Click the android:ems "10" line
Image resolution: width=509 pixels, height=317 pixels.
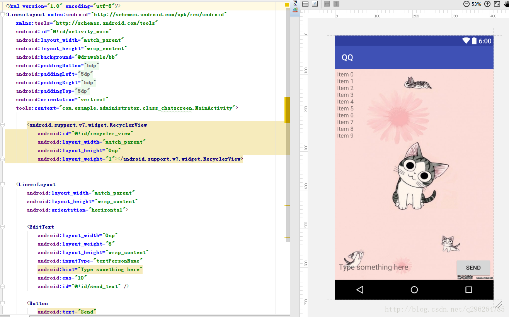tap(62, 278)
